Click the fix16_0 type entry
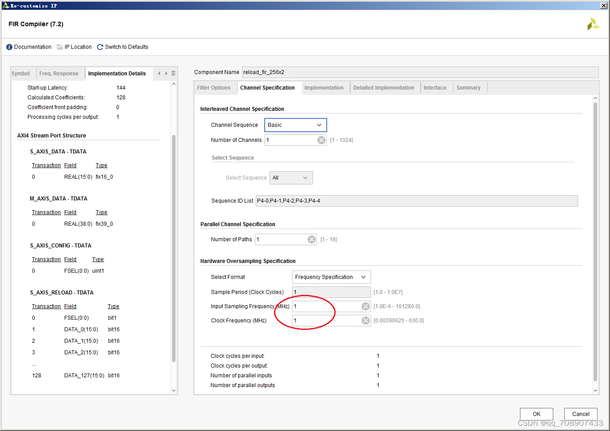This screenshot has width=610, height=431. point(104,177)
